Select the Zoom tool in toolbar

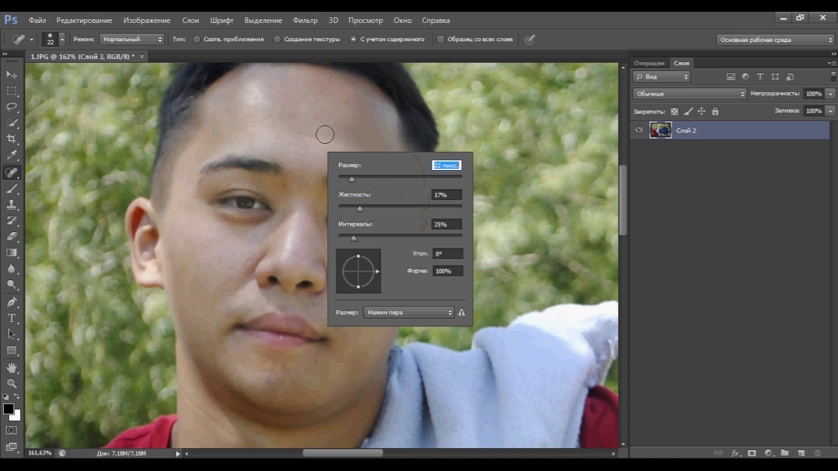[12, 383]
